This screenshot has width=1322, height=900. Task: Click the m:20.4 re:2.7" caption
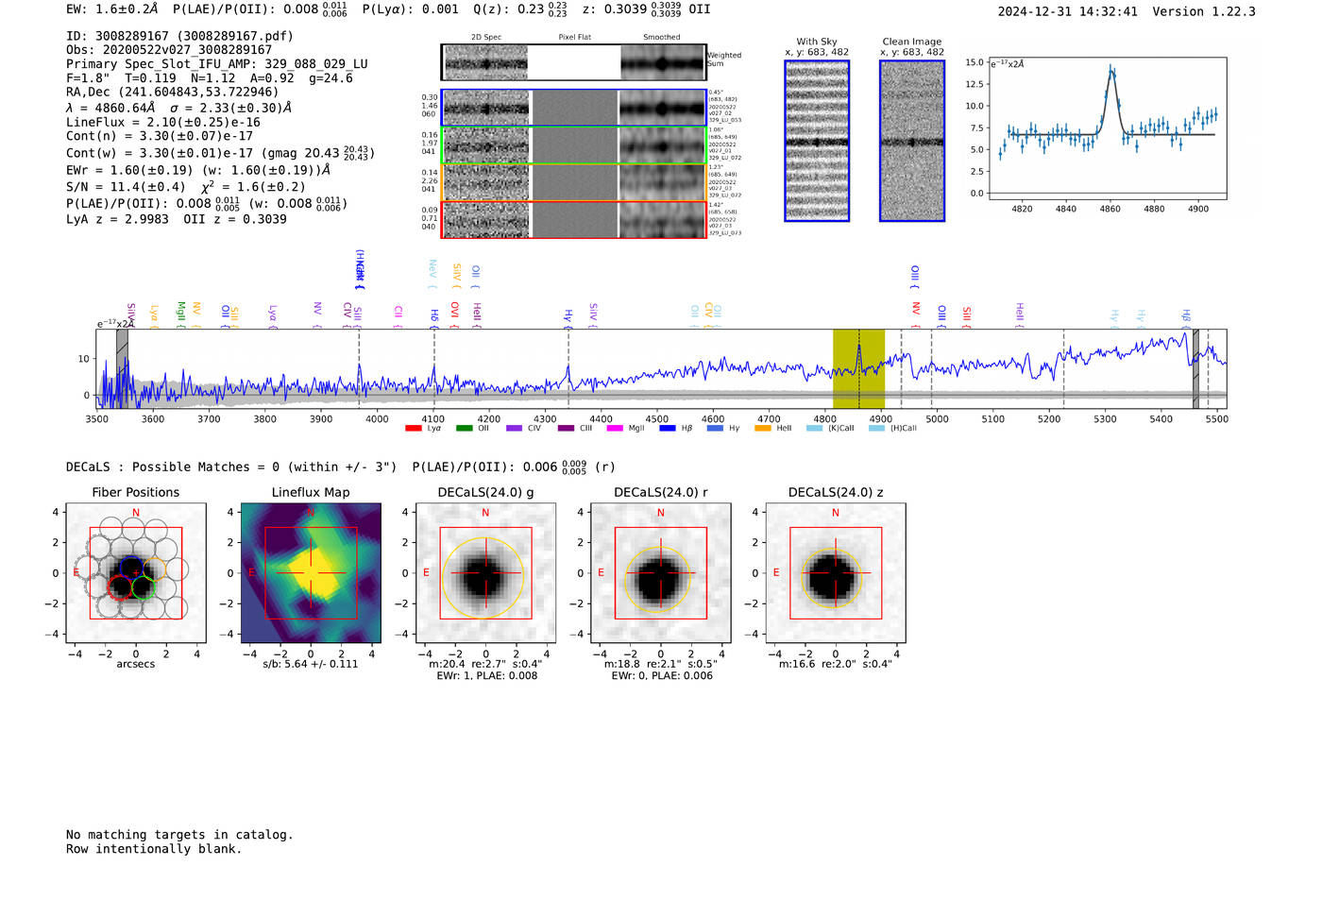485,664
